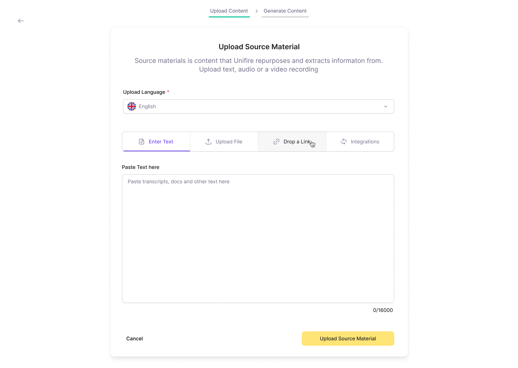Open the English language selector
The image size is (518, 368).
259,106
